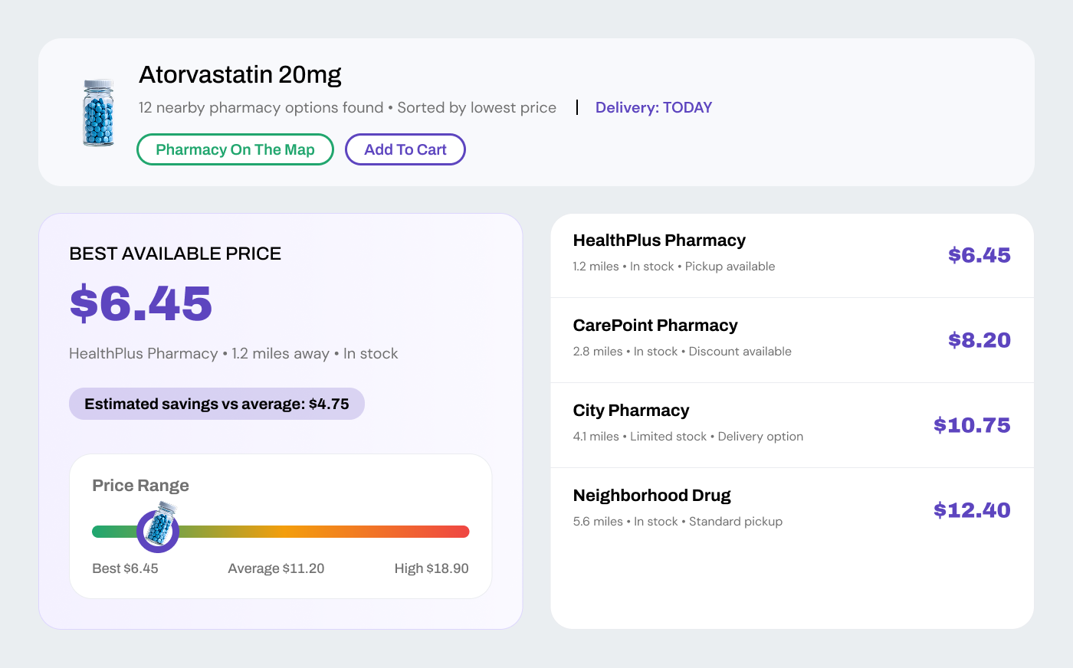Screen dimensions: 1073x668
Task: Click the $6.45 price of HealthPlus Pharmacy
Action: (x=979, y=255)
